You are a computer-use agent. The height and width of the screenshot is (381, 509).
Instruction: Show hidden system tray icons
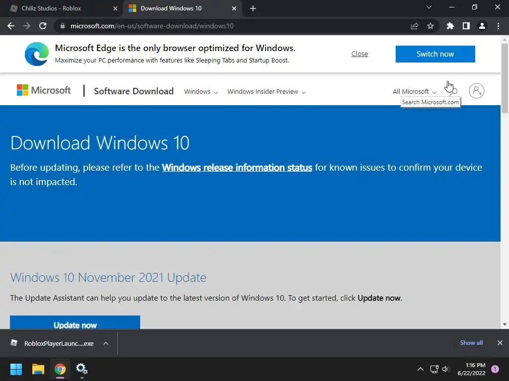421,369
